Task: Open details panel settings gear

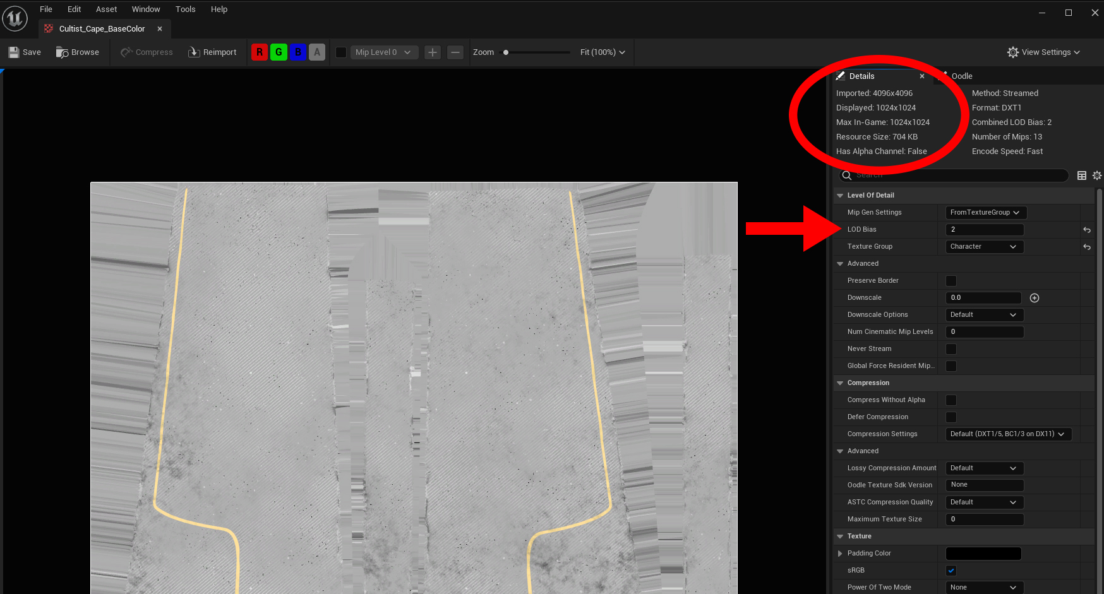Action: coord(1097,175)
